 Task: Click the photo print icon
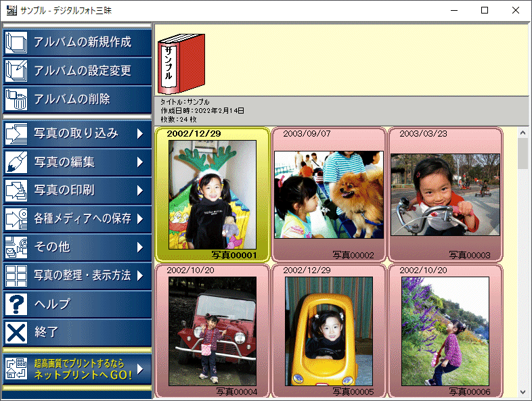[x=16, y=191]
